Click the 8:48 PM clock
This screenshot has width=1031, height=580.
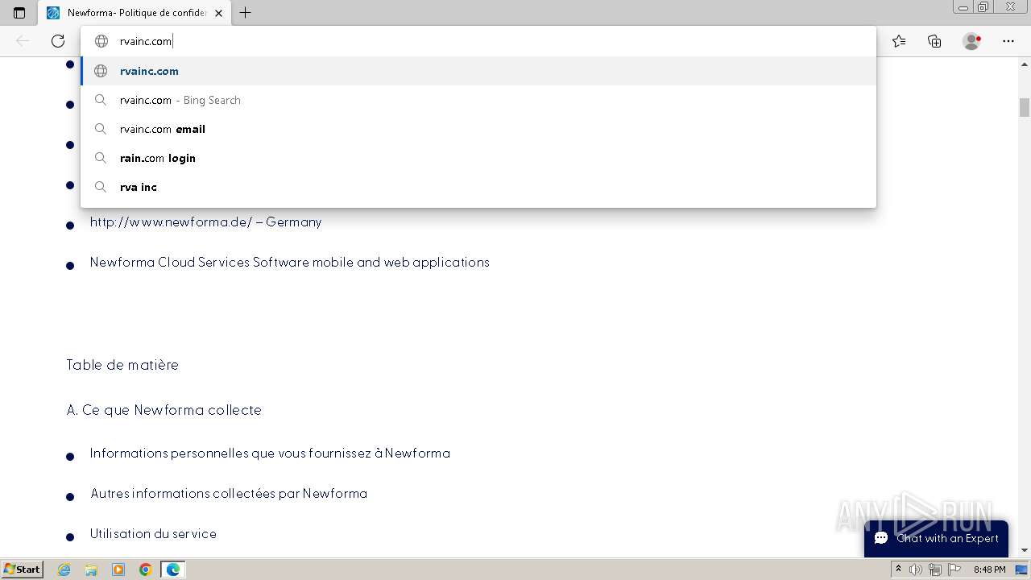[989, 570]
